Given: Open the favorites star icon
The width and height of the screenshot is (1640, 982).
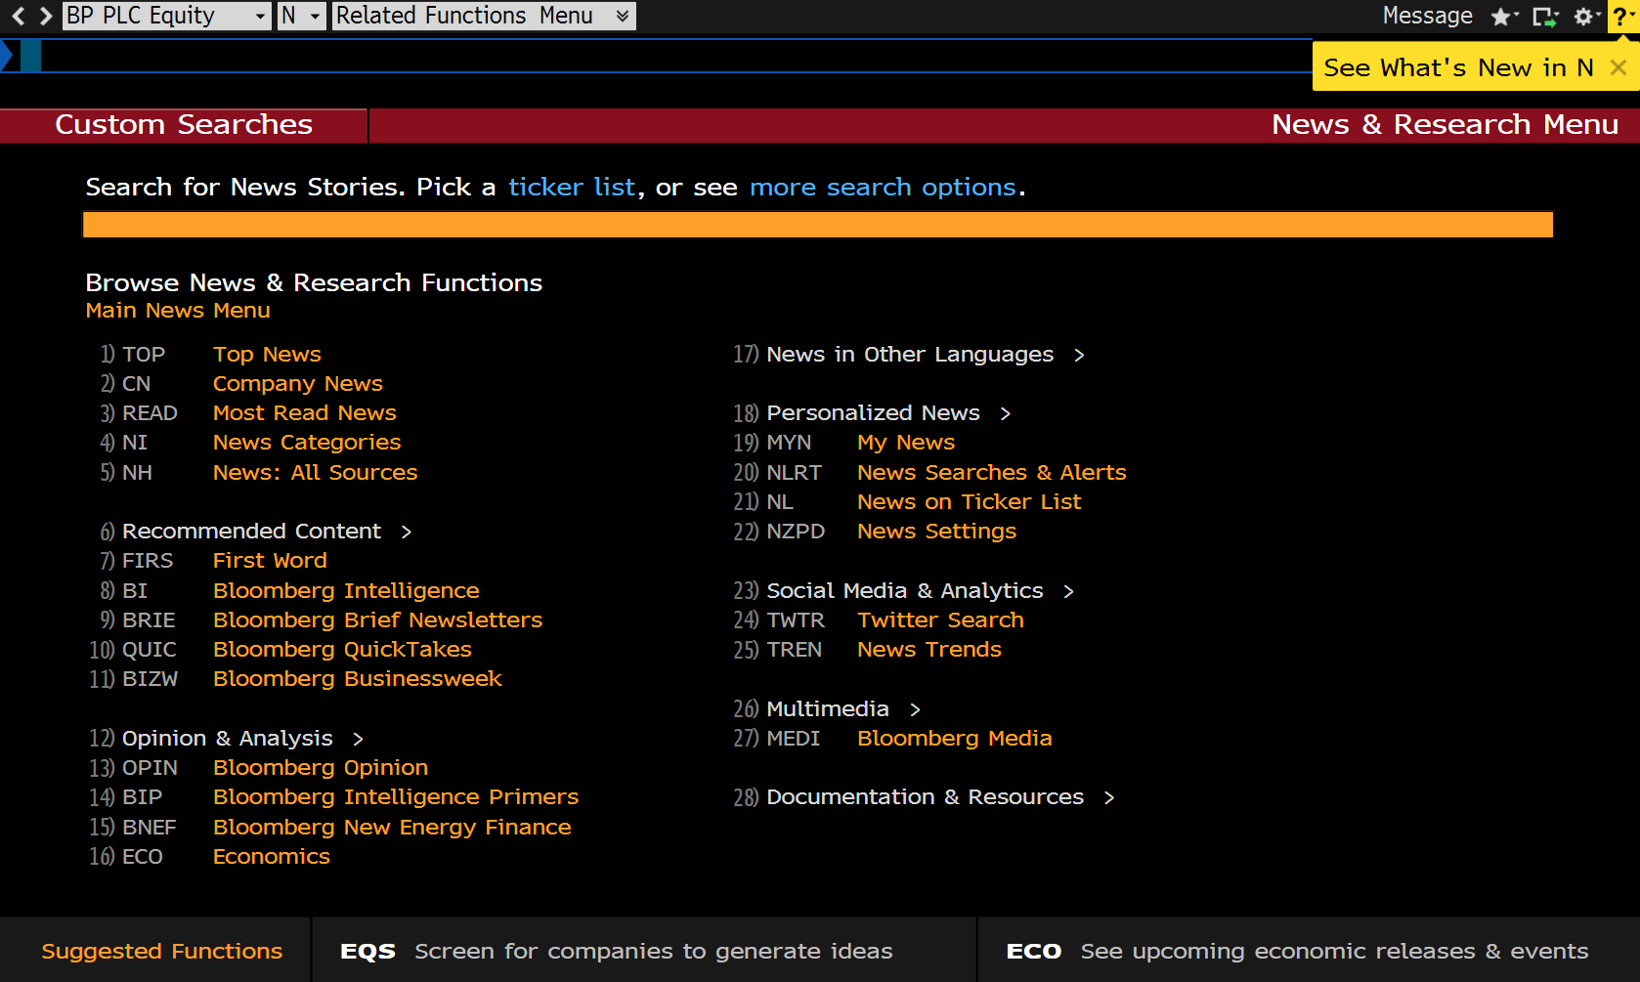Looking at the screenshot, I should coord(1502,17).
